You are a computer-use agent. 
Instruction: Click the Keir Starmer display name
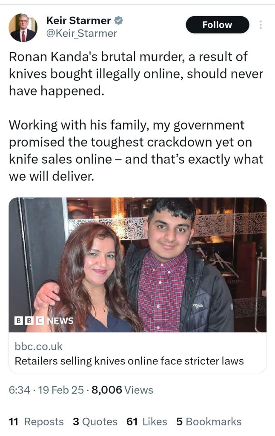[78, 20]
